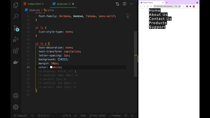Viewport: 210px width, 118px height.
Task: Open the Run and Debug view
Action: (x=16, y=39)
